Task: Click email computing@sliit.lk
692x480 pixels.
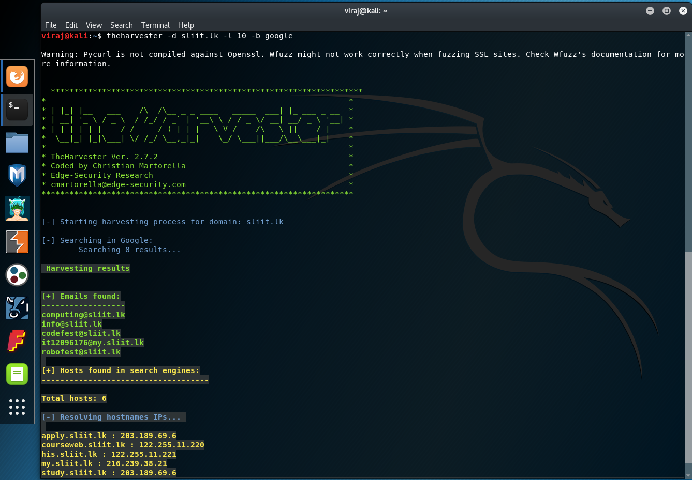Action: coord(83,315)
